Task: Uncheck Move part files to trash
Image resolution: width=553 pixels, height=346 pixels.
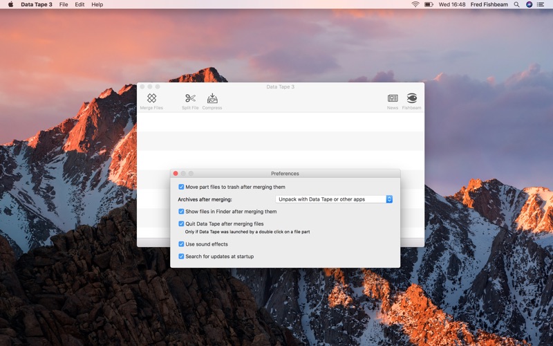Action: click(181, 187)
